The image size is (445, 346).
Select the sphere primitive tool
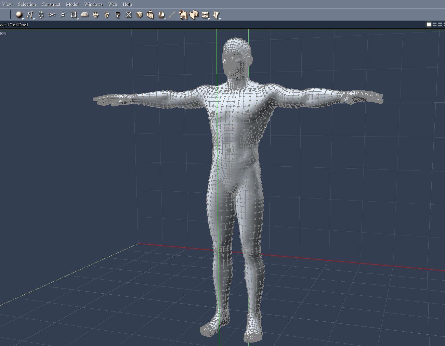19,15
